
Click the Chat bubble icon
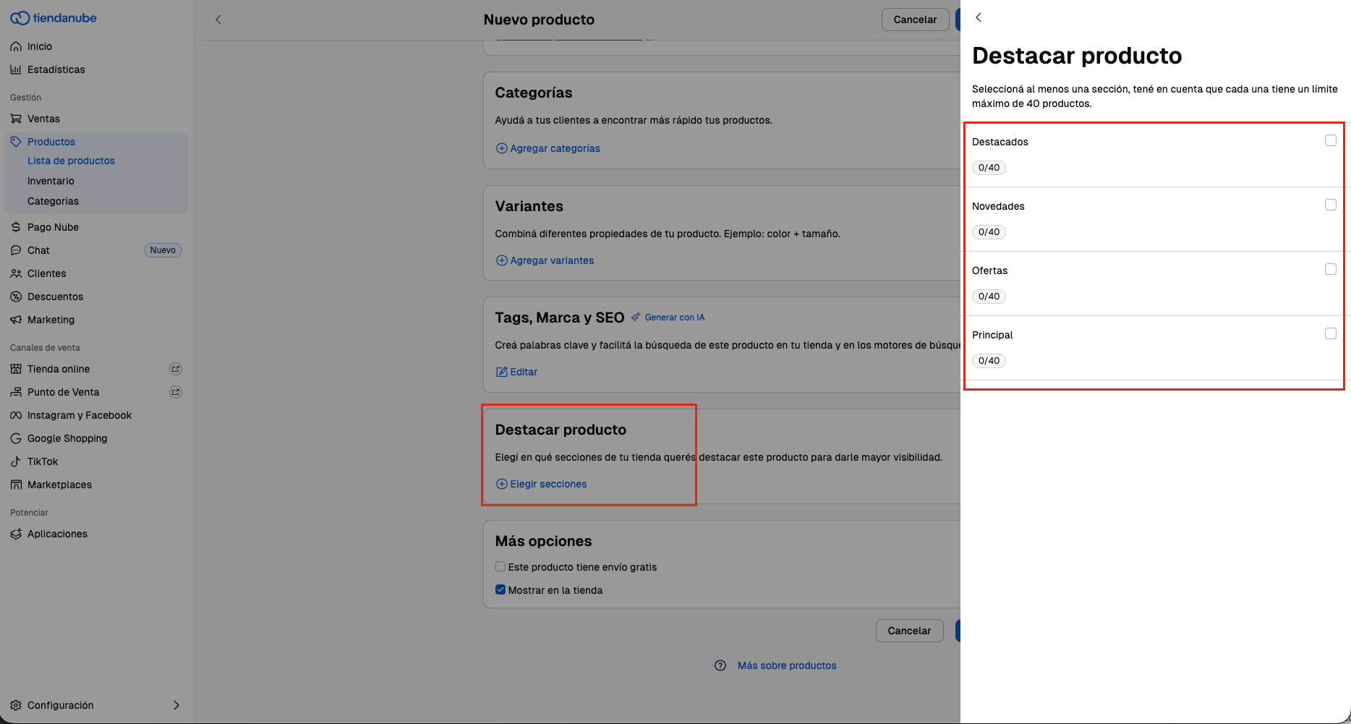click(16, 250)
